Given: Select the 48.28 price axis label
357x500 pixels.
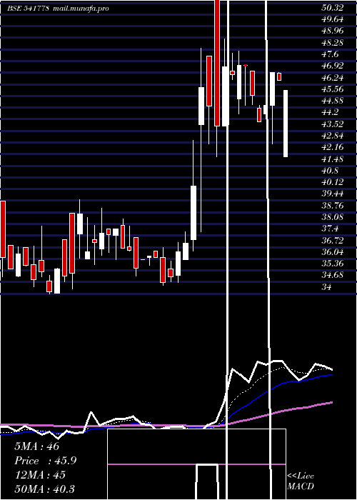Looking at the screenshot, I should (333, 43).
